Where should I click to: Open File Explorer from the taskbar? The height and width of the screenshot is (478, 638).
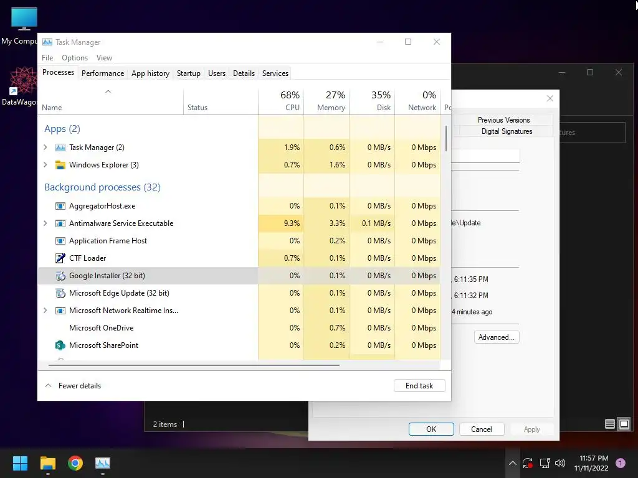click(x=47, y=463)
